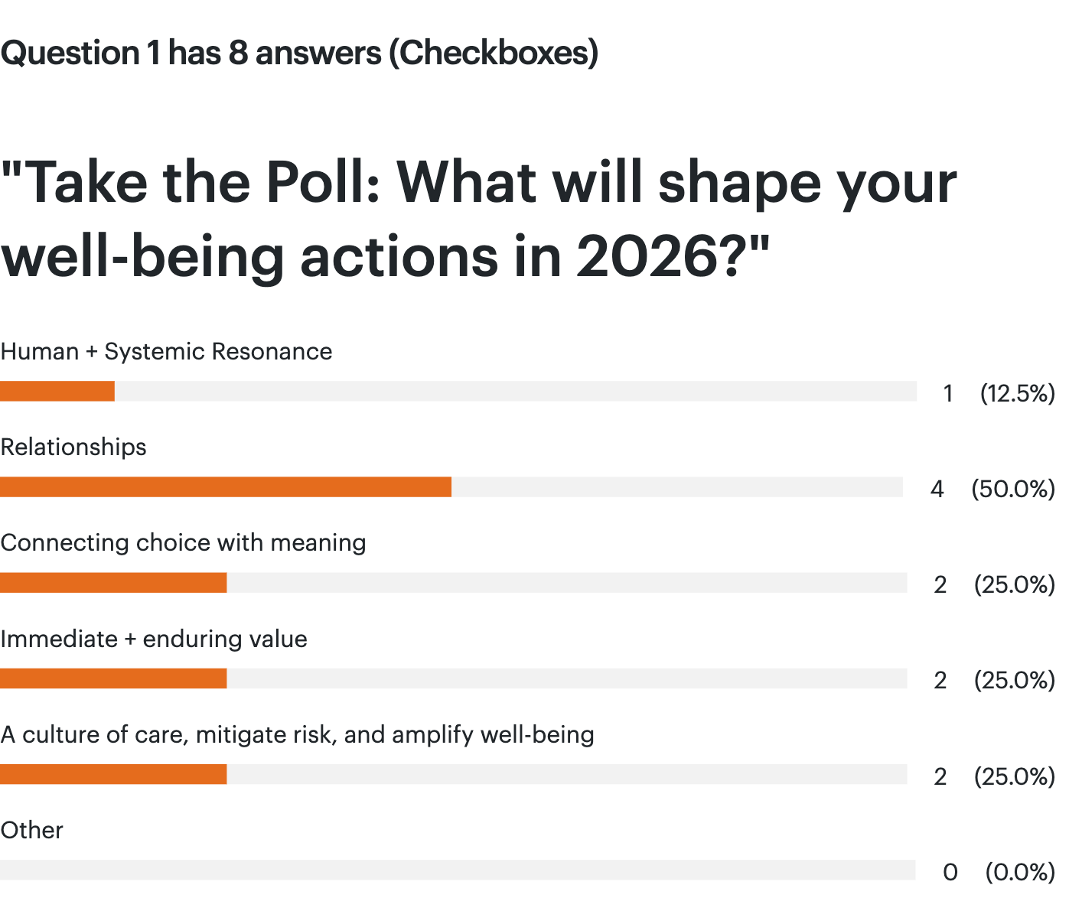Click the empty gray bar under Other
Image resolution: width=1069 pixels, height=898 pixels.
click(458, 870)
